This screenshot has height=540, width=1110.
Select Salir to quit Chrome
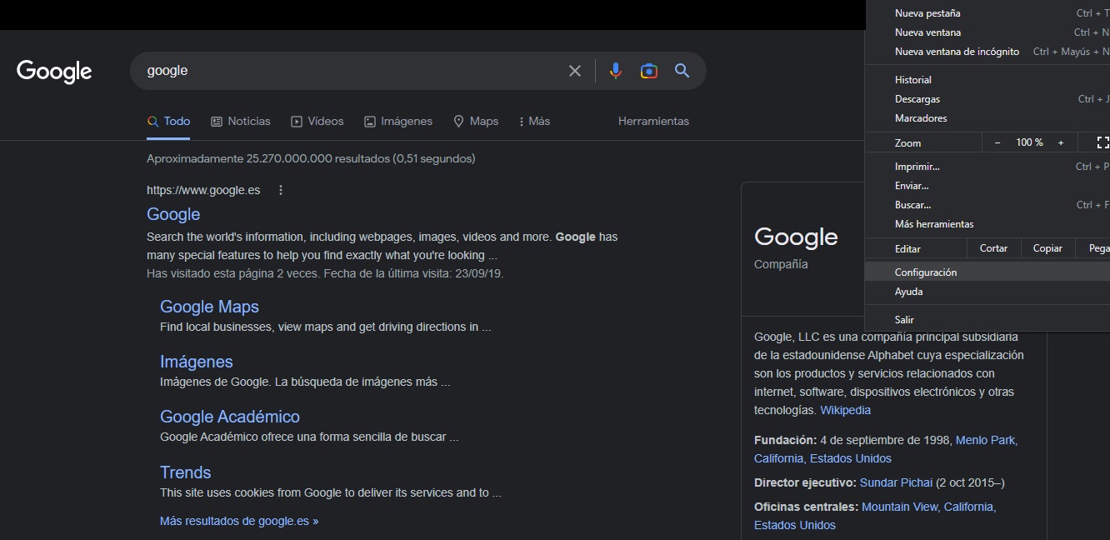coord(988,320)
